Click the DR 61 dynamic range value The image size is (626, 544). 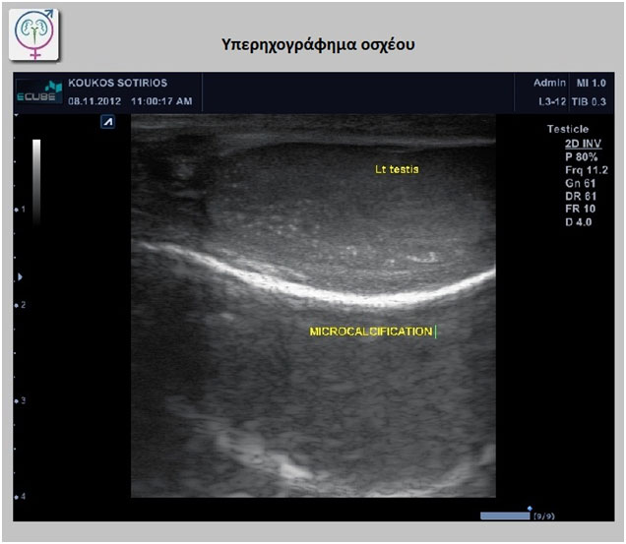pos(581,196)
